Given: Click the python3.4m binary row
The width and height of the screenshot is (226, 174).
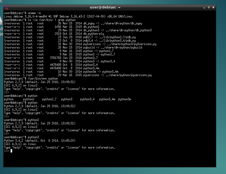Looking at the screenshot, I should click(x=52, y=68).
